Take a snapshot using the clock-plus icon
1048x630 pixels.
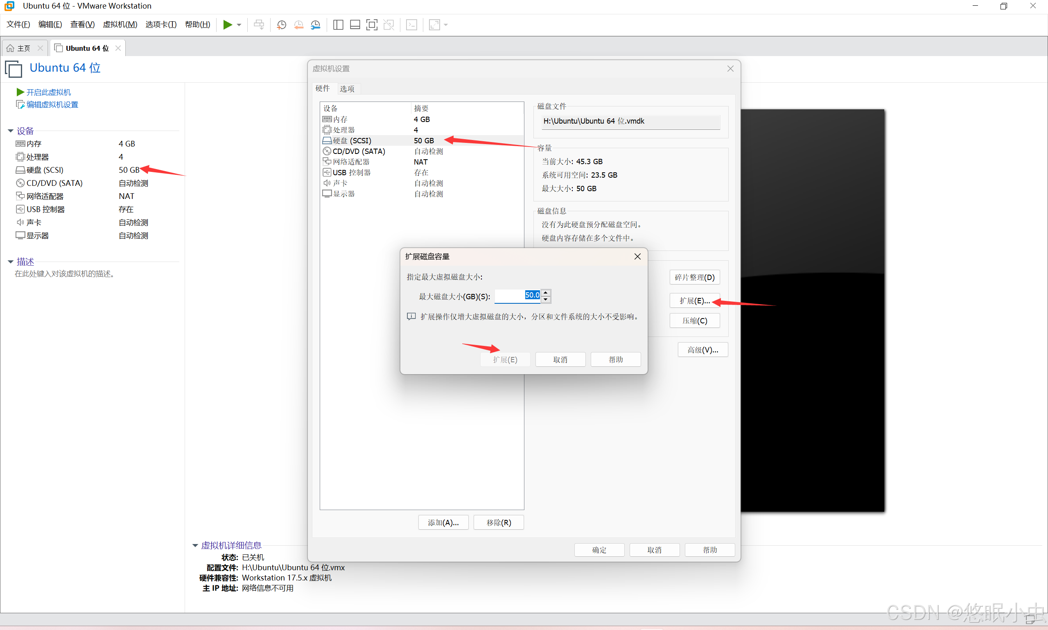click(x=281, y=25)
